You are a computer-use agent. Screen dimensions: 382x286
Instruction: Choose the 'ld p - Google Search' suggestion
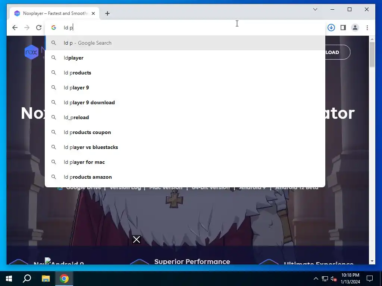click(x=185, y=43)
